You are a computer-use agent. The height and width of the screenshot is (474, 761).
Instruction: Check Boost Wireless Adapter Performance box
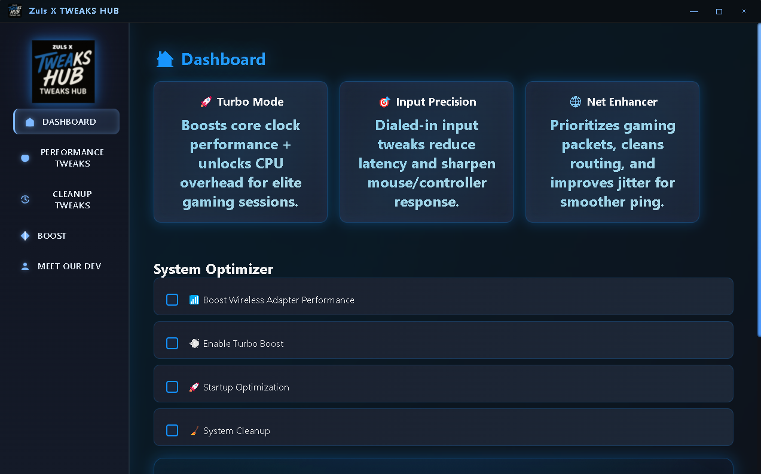click(172, 300)
